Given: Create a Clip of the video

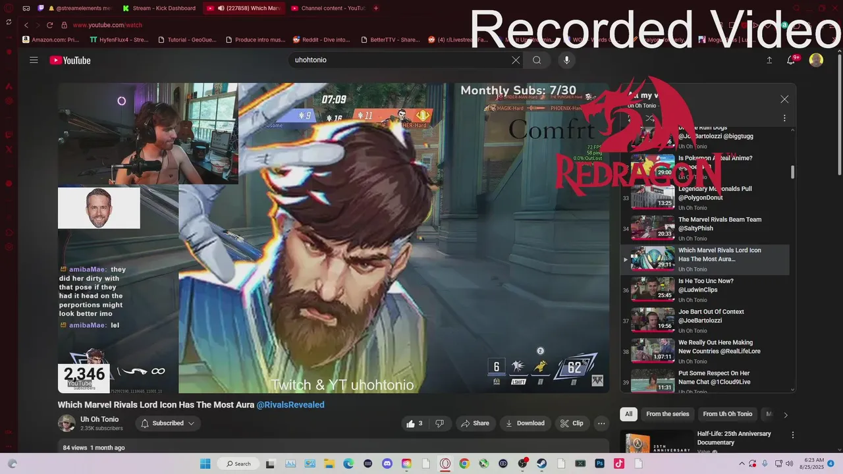Looking at the screenshot, I should 572,423.
